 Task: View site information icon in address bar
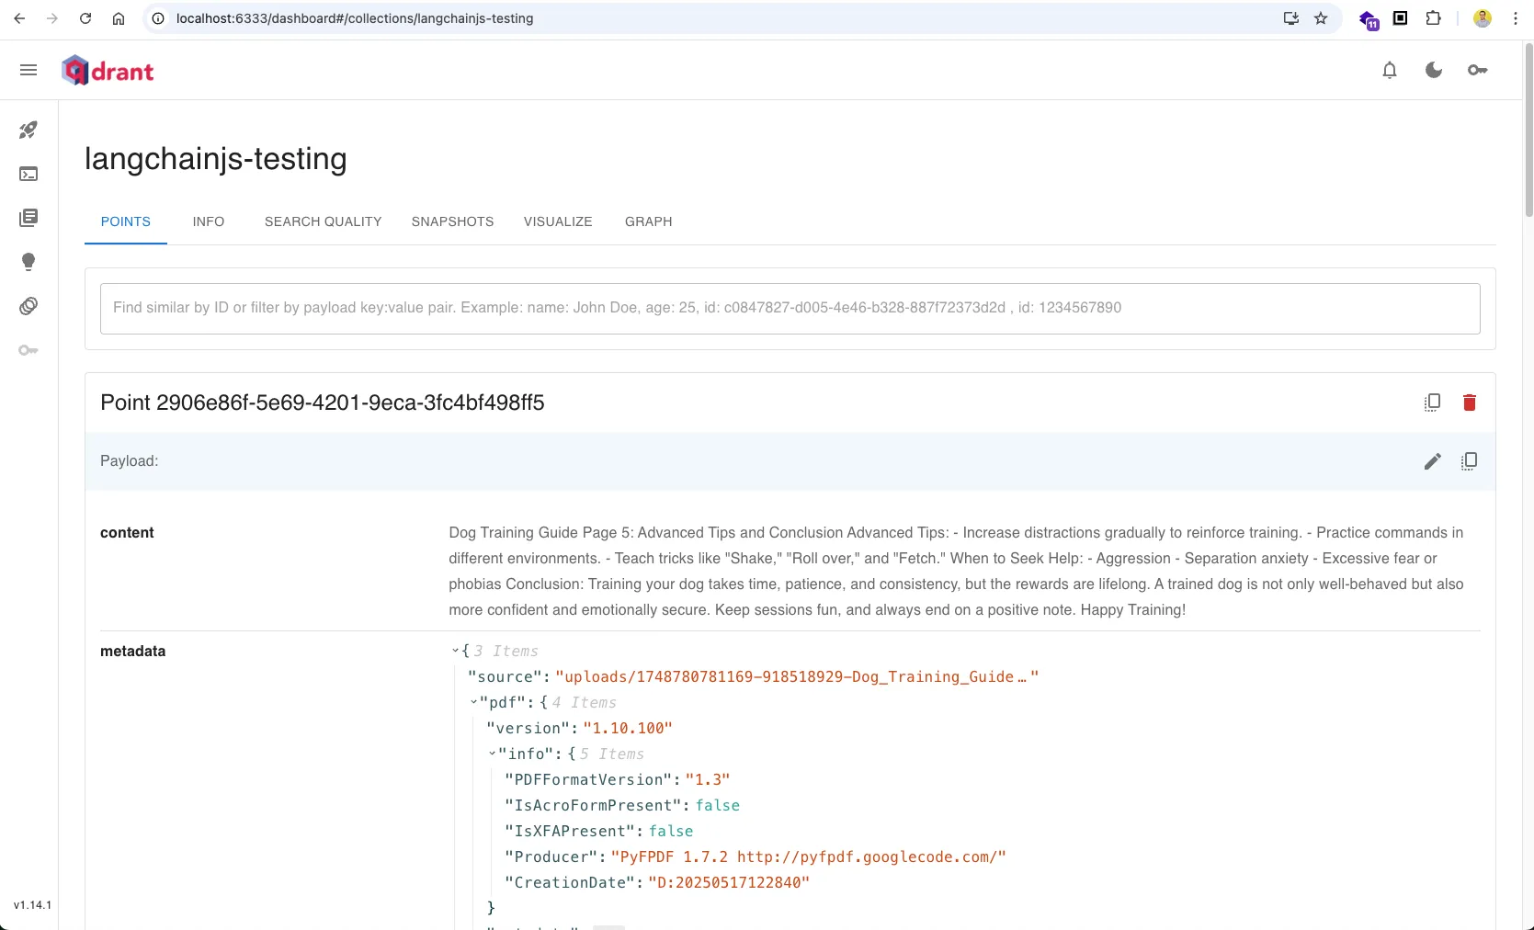point(158,18)
